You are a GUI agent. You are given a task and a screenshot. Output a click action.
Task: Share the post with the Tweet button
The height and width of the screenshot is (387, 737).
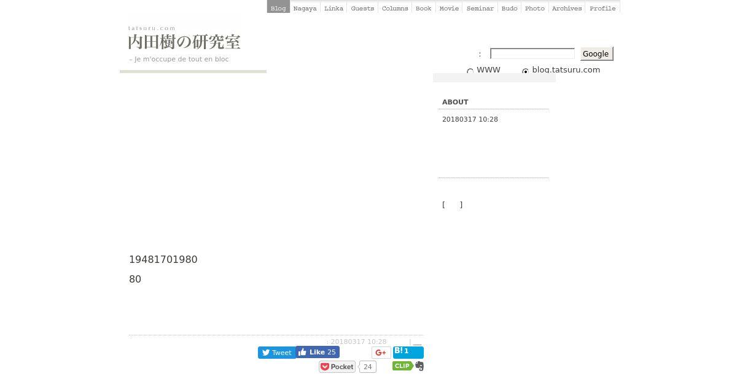[276, 353]
